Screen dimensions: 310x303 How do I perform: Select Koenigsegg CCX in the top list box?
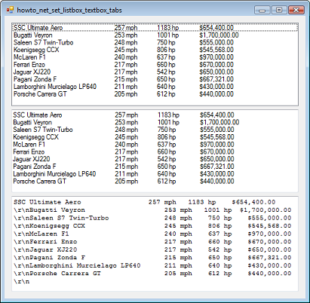(x=155, y=50)
